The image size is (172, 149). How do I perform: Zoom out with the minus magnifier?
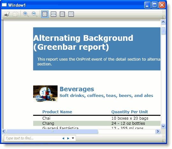click(34, 14)
